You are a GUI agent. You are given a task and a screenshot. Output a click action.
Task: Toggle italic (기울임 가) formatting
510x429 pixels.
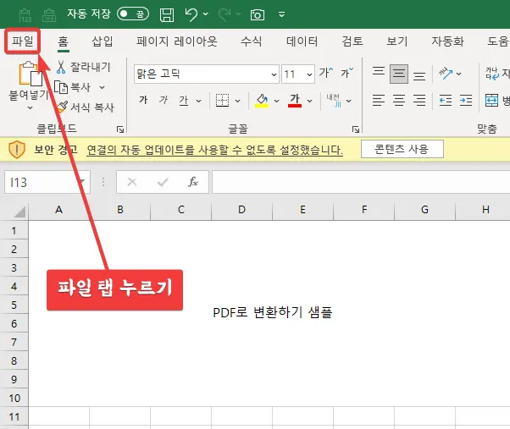(x=164, y=100)
